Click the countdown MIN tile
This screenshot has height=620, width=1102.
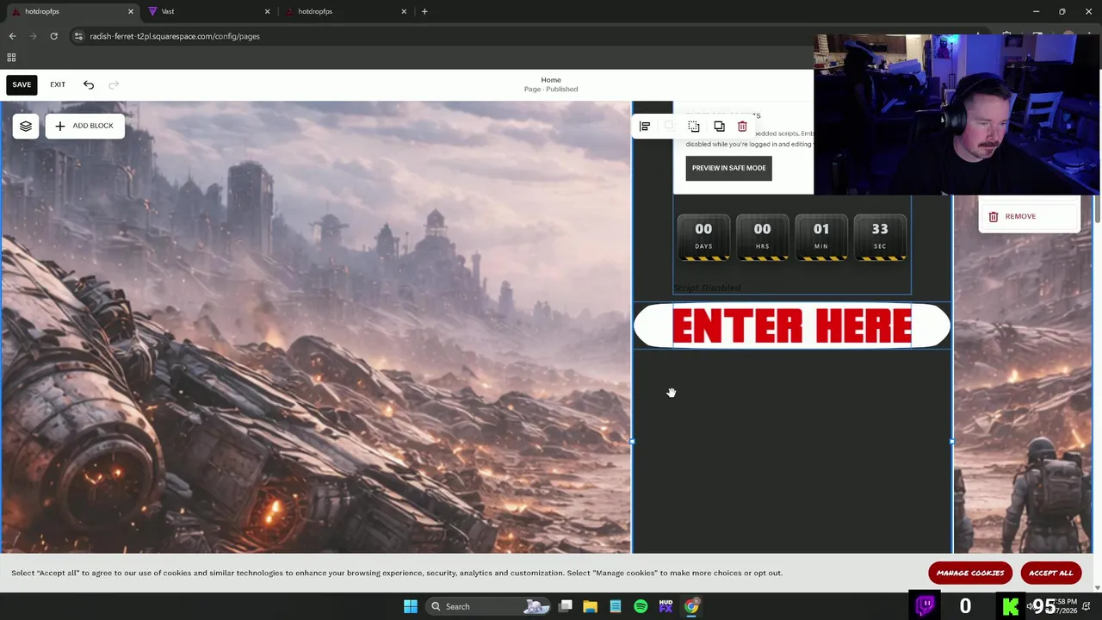(x=821, y=237)
